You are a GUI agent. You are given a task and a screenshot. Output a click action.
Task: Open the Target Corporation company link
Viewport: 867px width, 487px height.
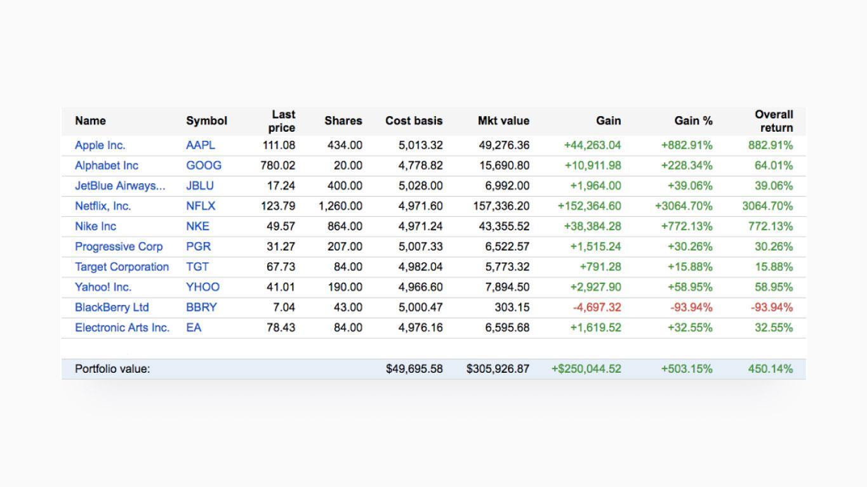click(x=122, y=267)
